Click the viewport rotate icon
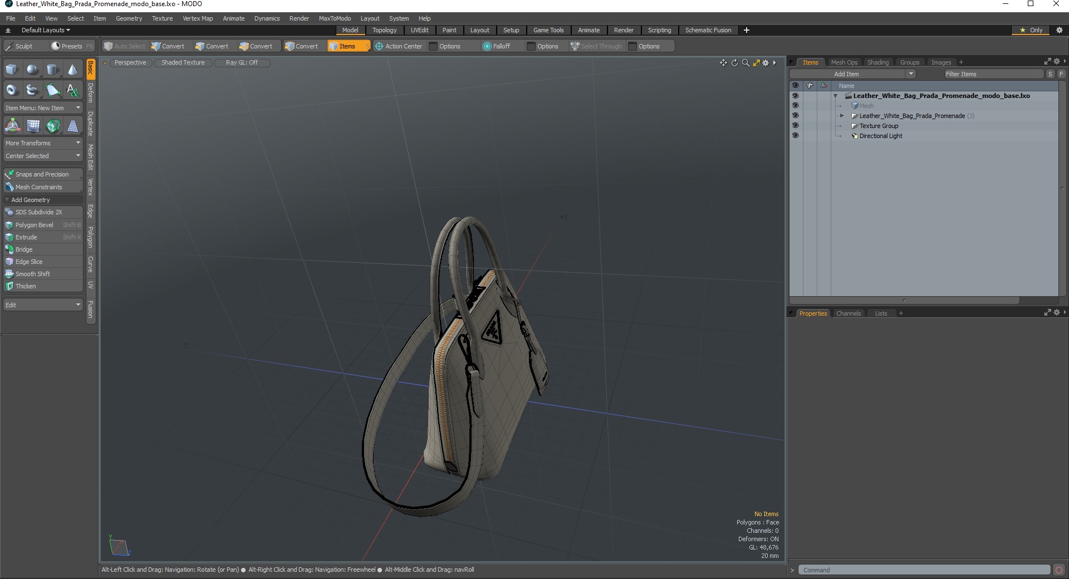The image size is (1069, 579). tap(734, 63)
